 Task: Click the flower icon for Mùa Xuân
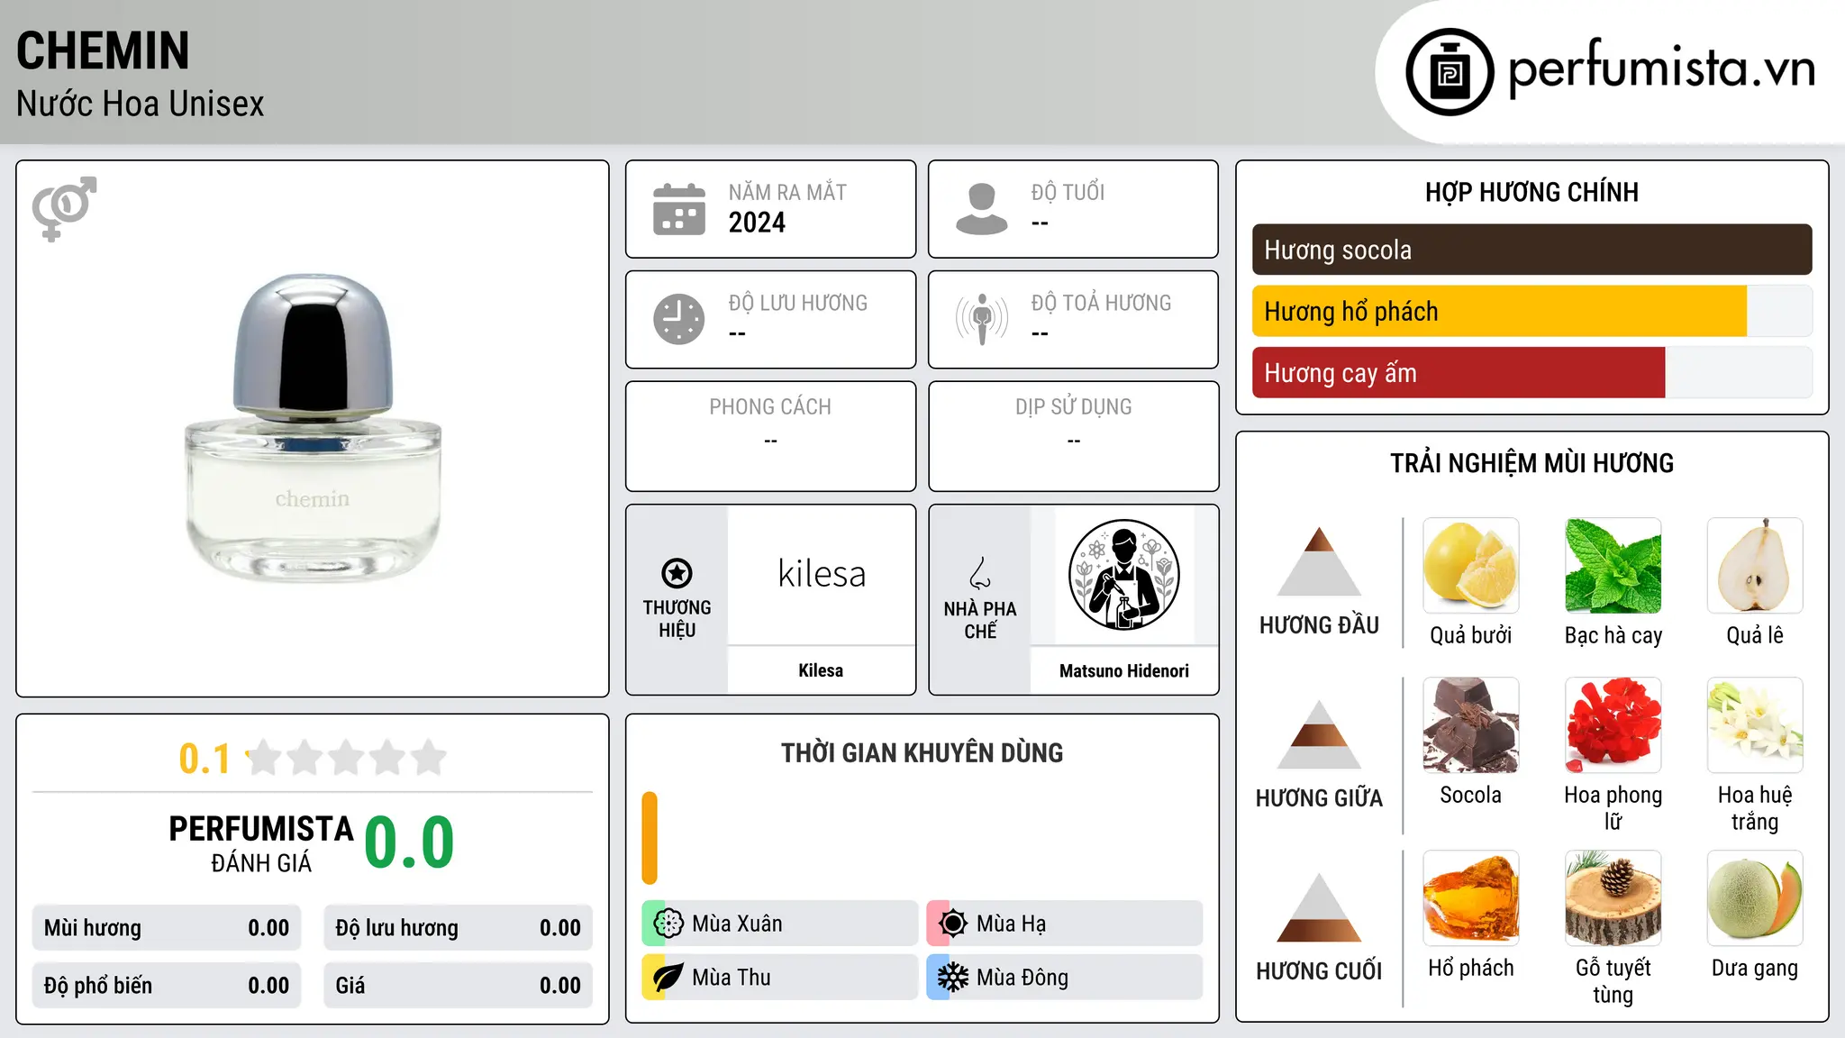point(668,924)
